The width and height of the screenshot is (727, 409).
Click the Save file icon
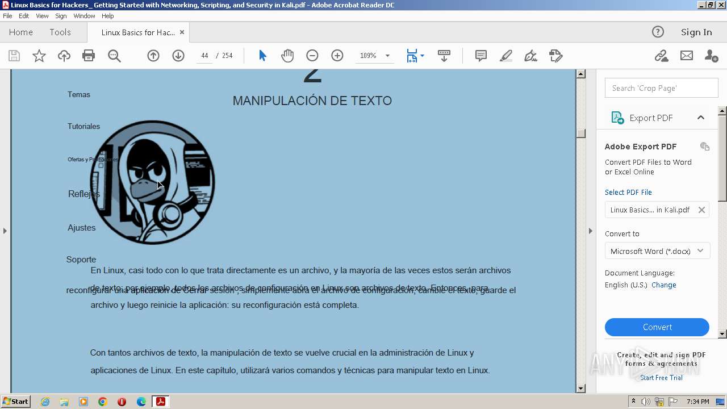(x=14, y=56)
